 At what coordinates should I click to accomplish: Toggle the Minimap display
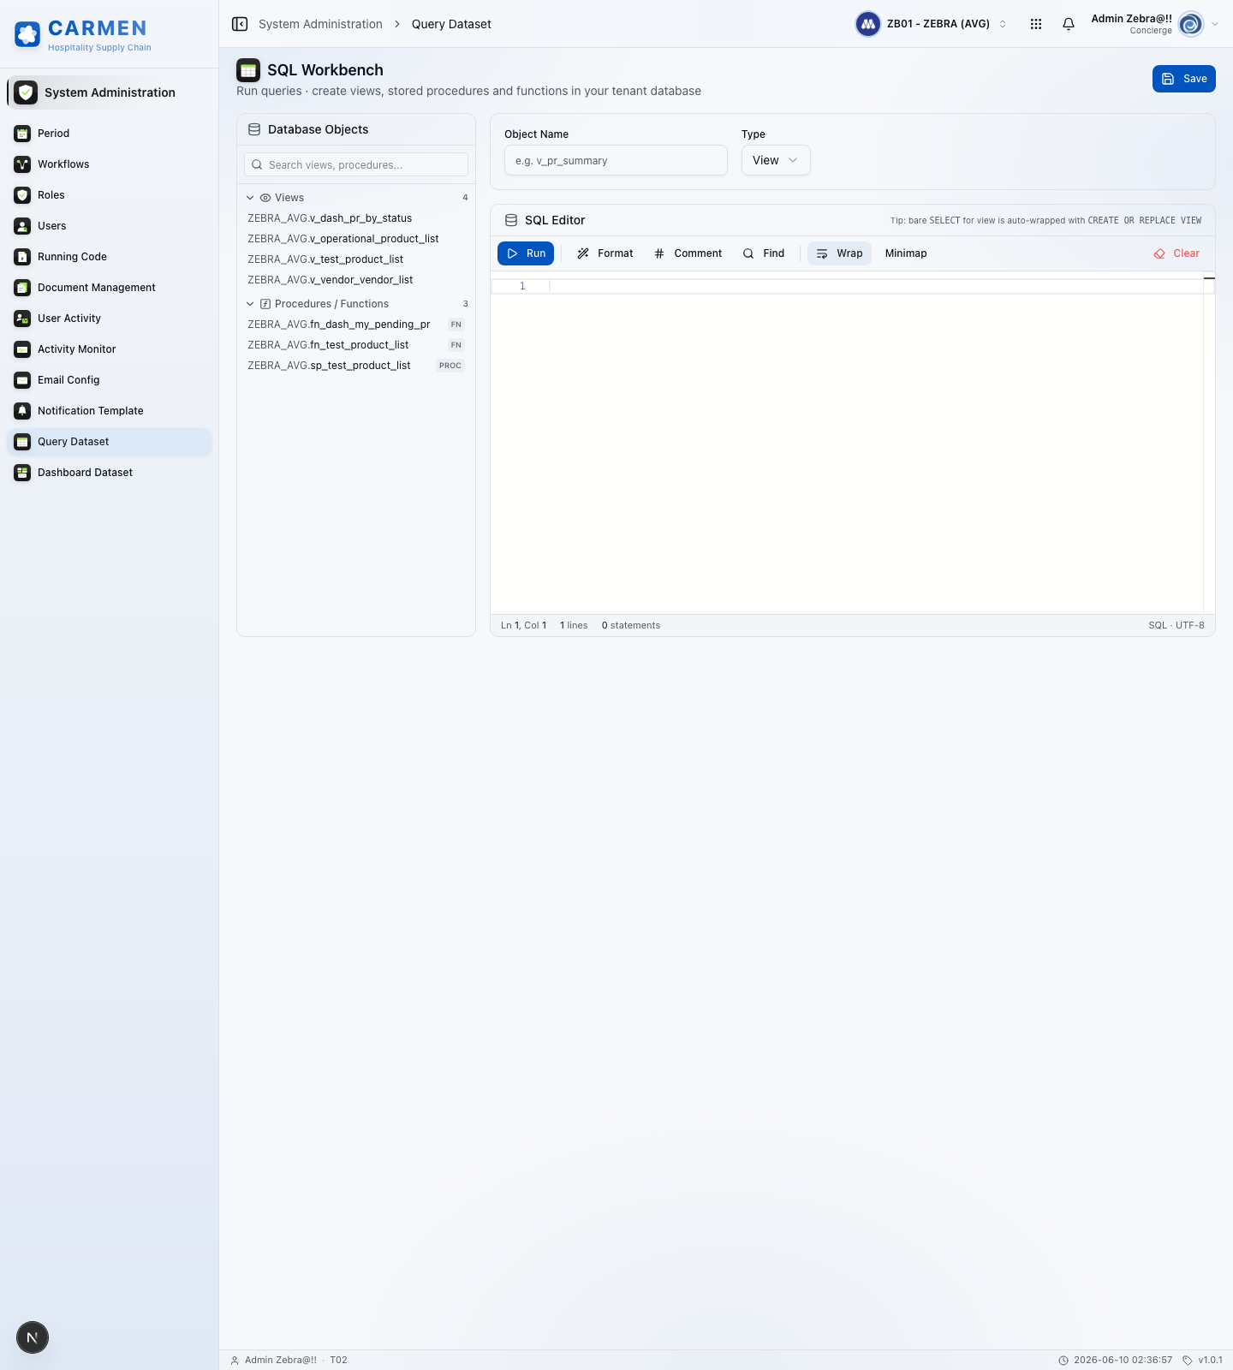point(906,253)
